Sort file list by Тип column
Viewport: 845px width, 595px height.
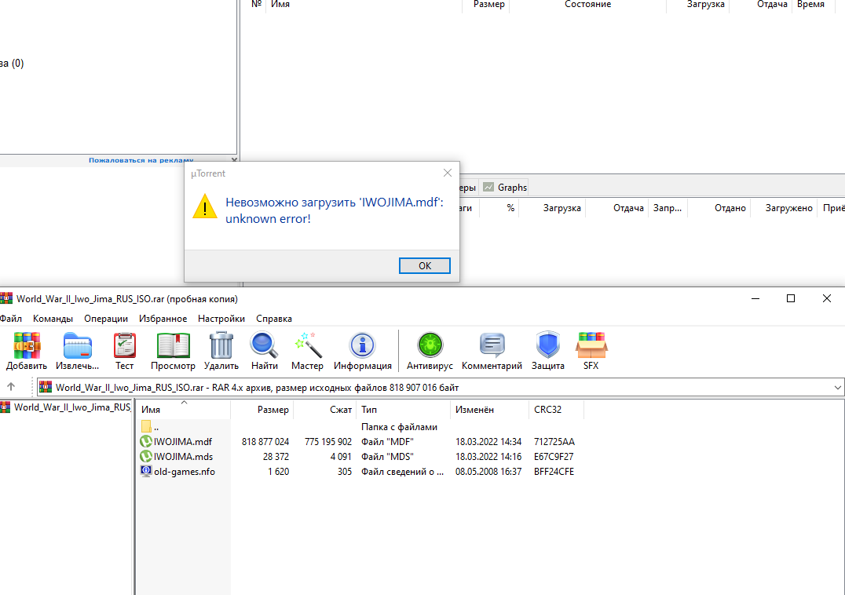pyautogui.click(x=403, y=409)
